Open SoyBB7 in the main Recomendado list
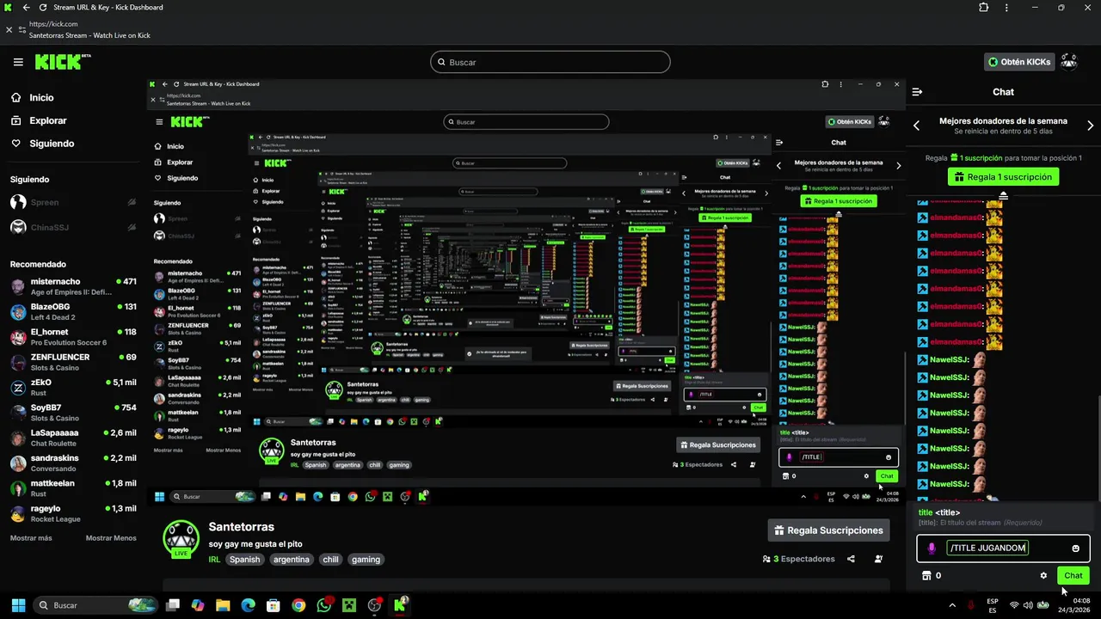Image resolution: width=1101 pixels, height=619 pixels. [73, 413]
